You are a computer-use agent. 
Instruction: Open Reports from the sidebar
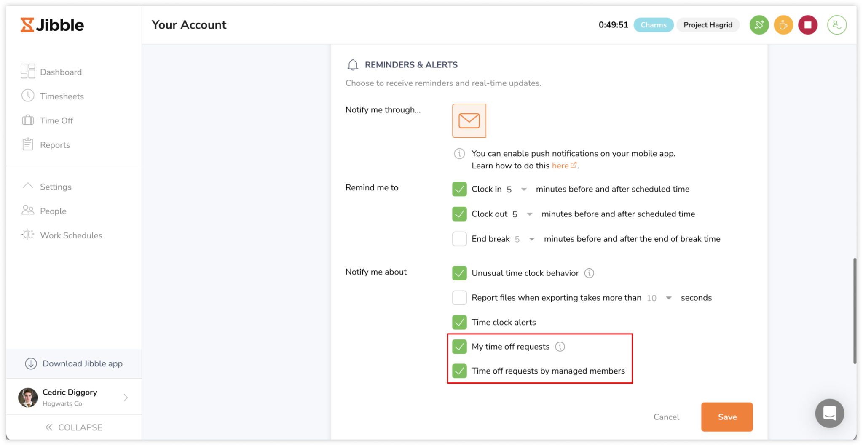(55, 144)
